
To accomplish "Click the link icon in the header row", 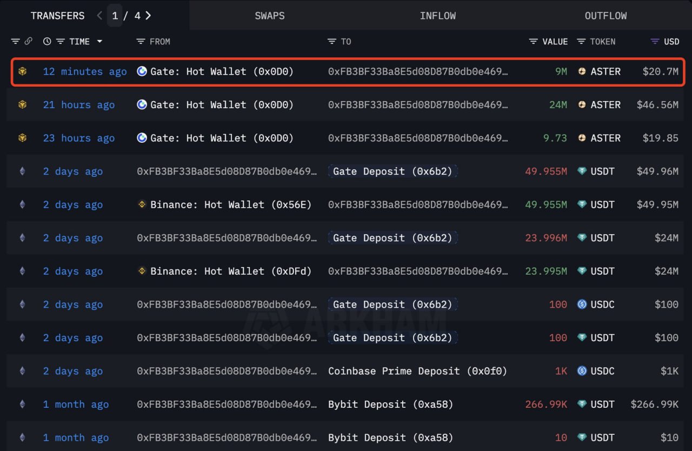I will 29,42.
